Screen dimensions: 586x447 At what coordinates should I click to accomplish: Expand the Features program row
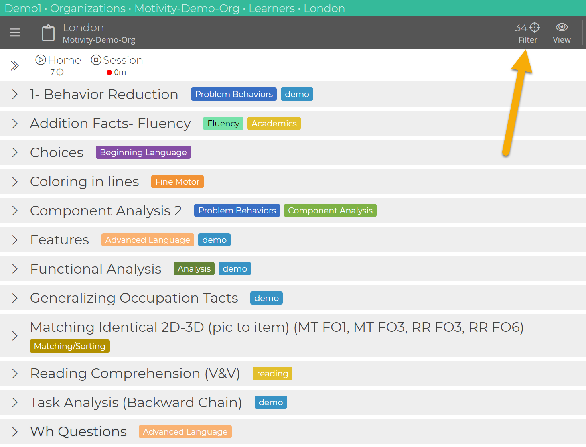(x=15, y=240)
